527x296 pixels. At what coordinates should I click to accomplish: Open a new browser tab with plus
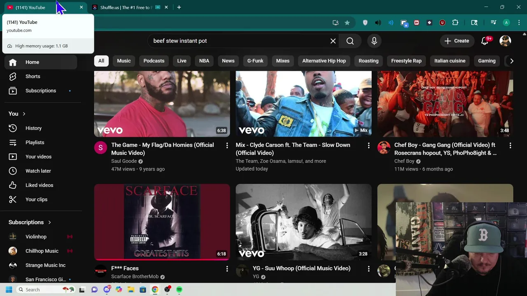(x=179, y=7)
